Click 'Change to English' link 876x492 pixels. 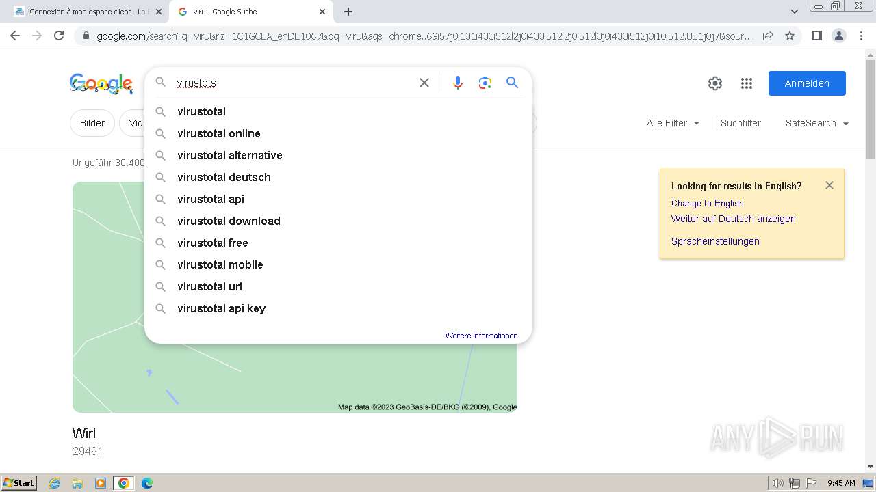point(707,203)
